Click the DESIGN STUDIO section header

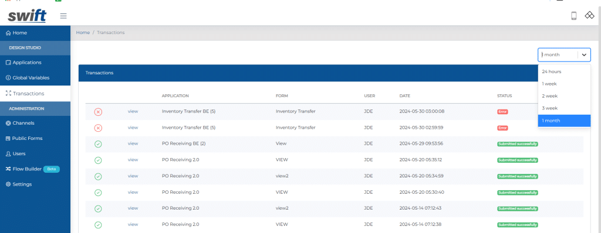coord(25,48)
